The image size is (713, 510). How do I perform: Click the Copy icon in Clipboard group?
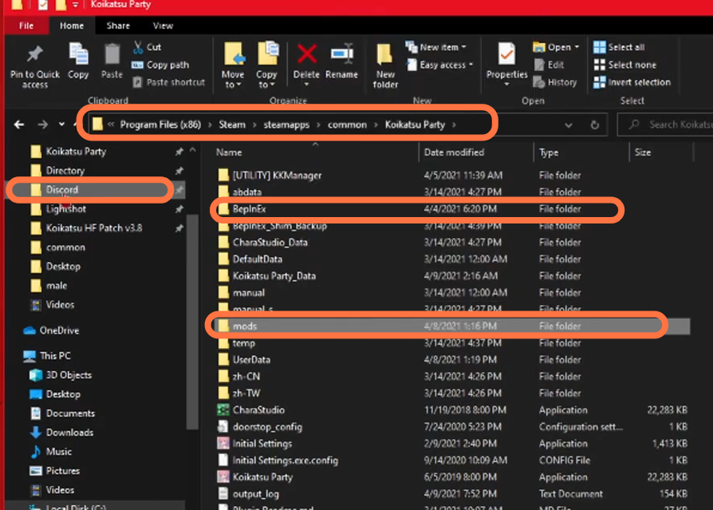pos(78,55)
